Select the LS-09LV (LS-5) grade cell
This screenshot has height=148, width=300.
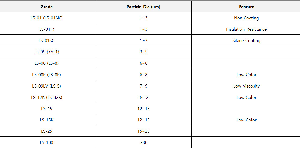pos(47,86)
